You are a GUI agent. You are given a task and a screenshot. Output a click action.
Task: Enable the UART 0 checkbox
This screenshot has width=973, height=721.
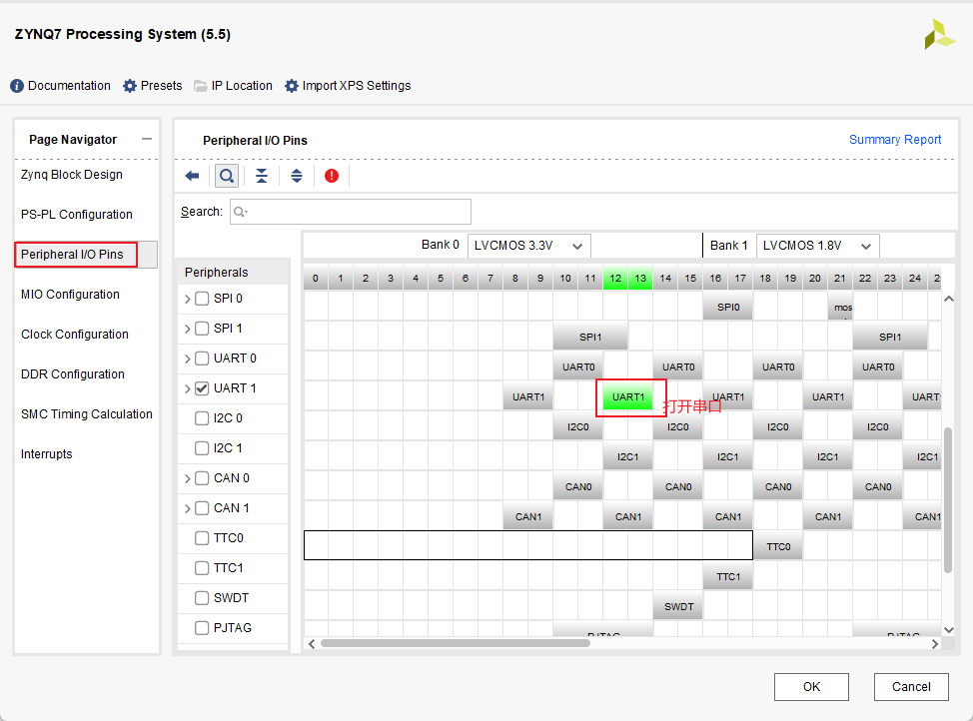pyautogui.click(x=202, y=359)
